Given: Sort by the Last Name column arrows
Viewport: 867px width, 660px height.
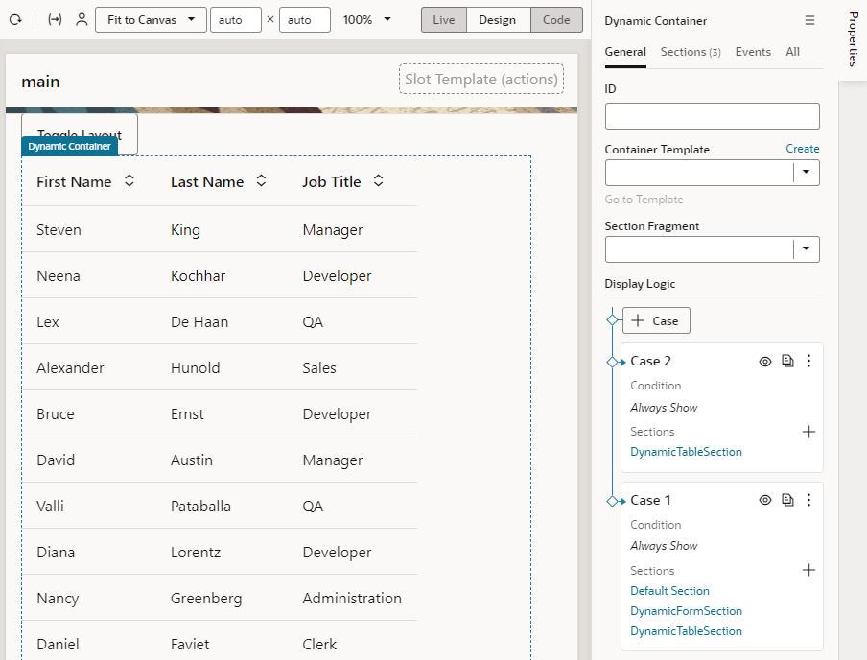Looking at the screenshot, I should coord(261,181).
